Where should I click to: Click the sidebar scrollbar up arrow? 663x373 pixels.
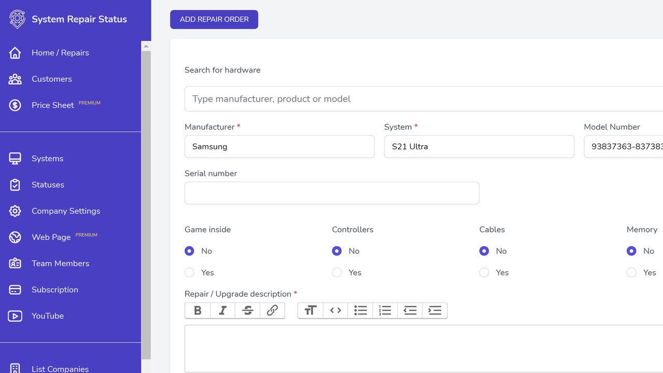click(x=146, y=46)
